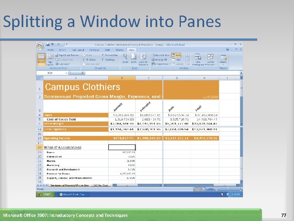Open the Zoom dialog magnifier
The image size is (294, 221).
[125, 59]
